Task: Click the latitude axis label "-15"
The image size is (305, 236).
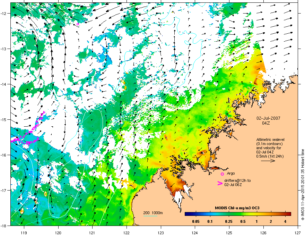Action: [x=4, y=119]
